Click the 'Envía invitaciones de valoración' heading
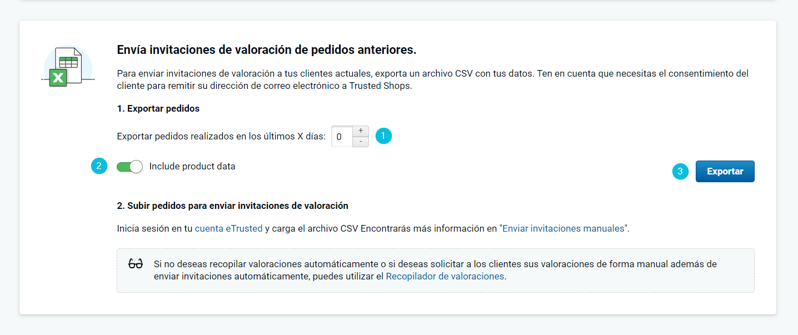The height and width of the screenshot is (335, 798). pos(266,50)
